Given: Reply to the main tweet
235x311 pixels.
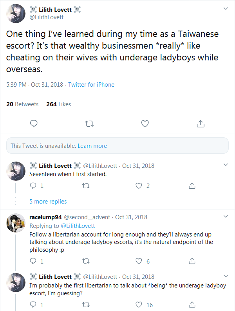Looking at the screenshot, I should click(34, 124).
